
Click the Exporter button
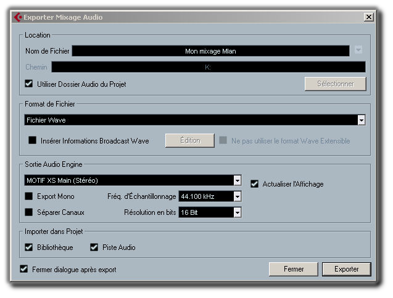click(346, 269)
